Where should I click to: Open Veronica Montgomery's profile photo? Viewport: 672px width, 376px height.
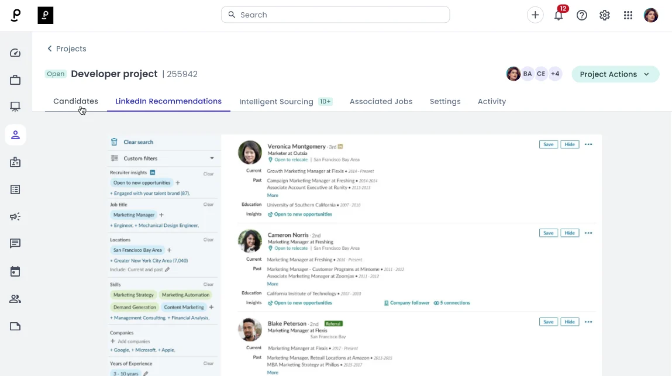pyautogui.click(x=250, y=152)
